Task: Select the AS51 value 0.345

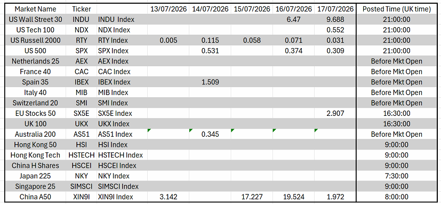Action: click(210, 134)
